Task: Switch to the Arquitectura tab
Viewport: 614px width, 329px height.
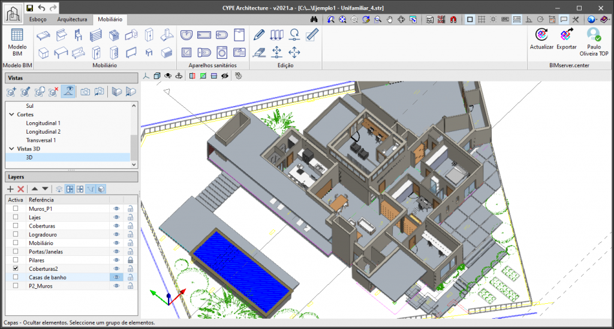Action: (72, 19)
